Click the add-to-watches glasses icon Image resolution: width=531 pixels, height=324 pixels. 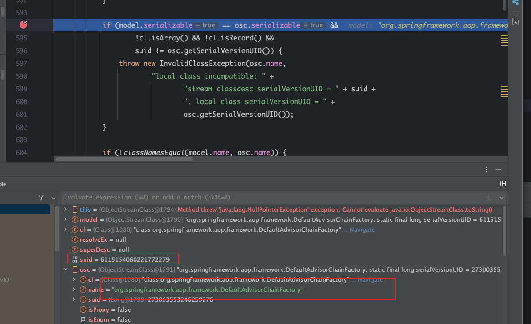[x=489, y=198]
